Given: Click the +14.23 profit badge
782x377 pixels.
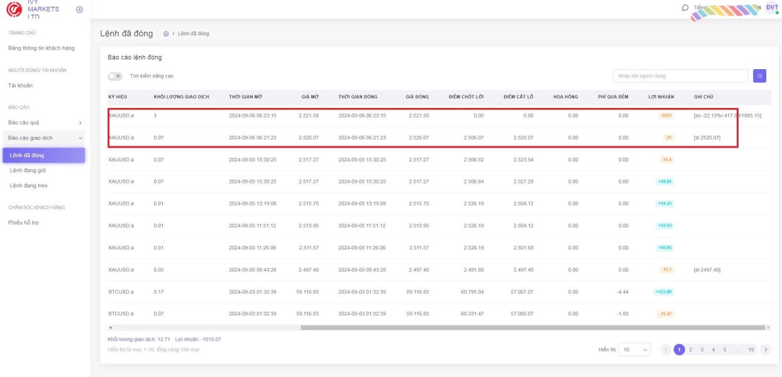Looking at the screenshot, I should pyautogui.click(x=665, y=204).
